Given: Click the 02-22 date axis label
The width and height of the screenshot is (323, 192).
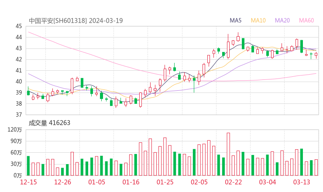Looking at the screenshot, I should (234, 182).
